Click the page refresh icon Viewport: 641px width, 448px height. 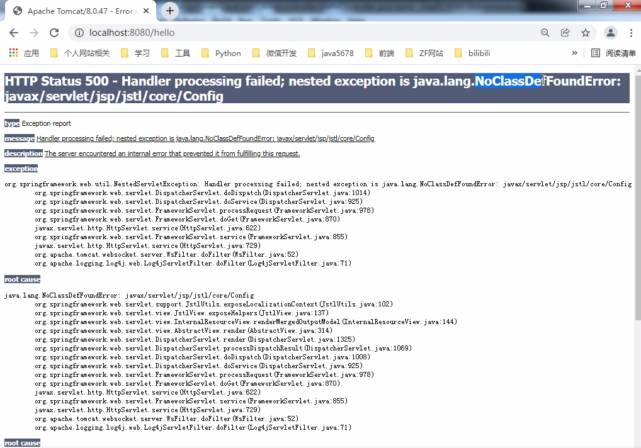tap(54, 32)
